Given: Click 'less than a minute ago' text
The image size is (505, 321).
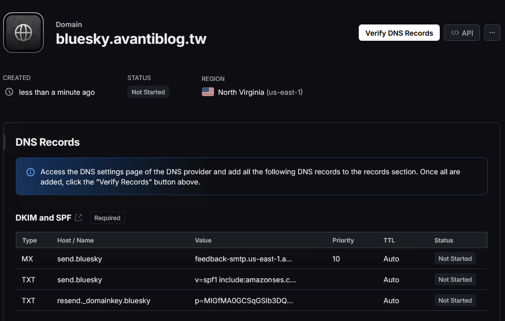Looking at the screenshot, I should (57, 92).
